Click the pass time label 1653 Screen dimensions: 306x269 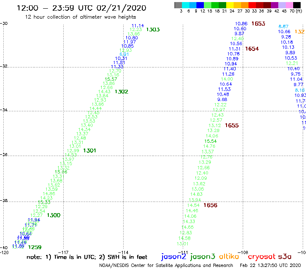[x=258, y=24]
